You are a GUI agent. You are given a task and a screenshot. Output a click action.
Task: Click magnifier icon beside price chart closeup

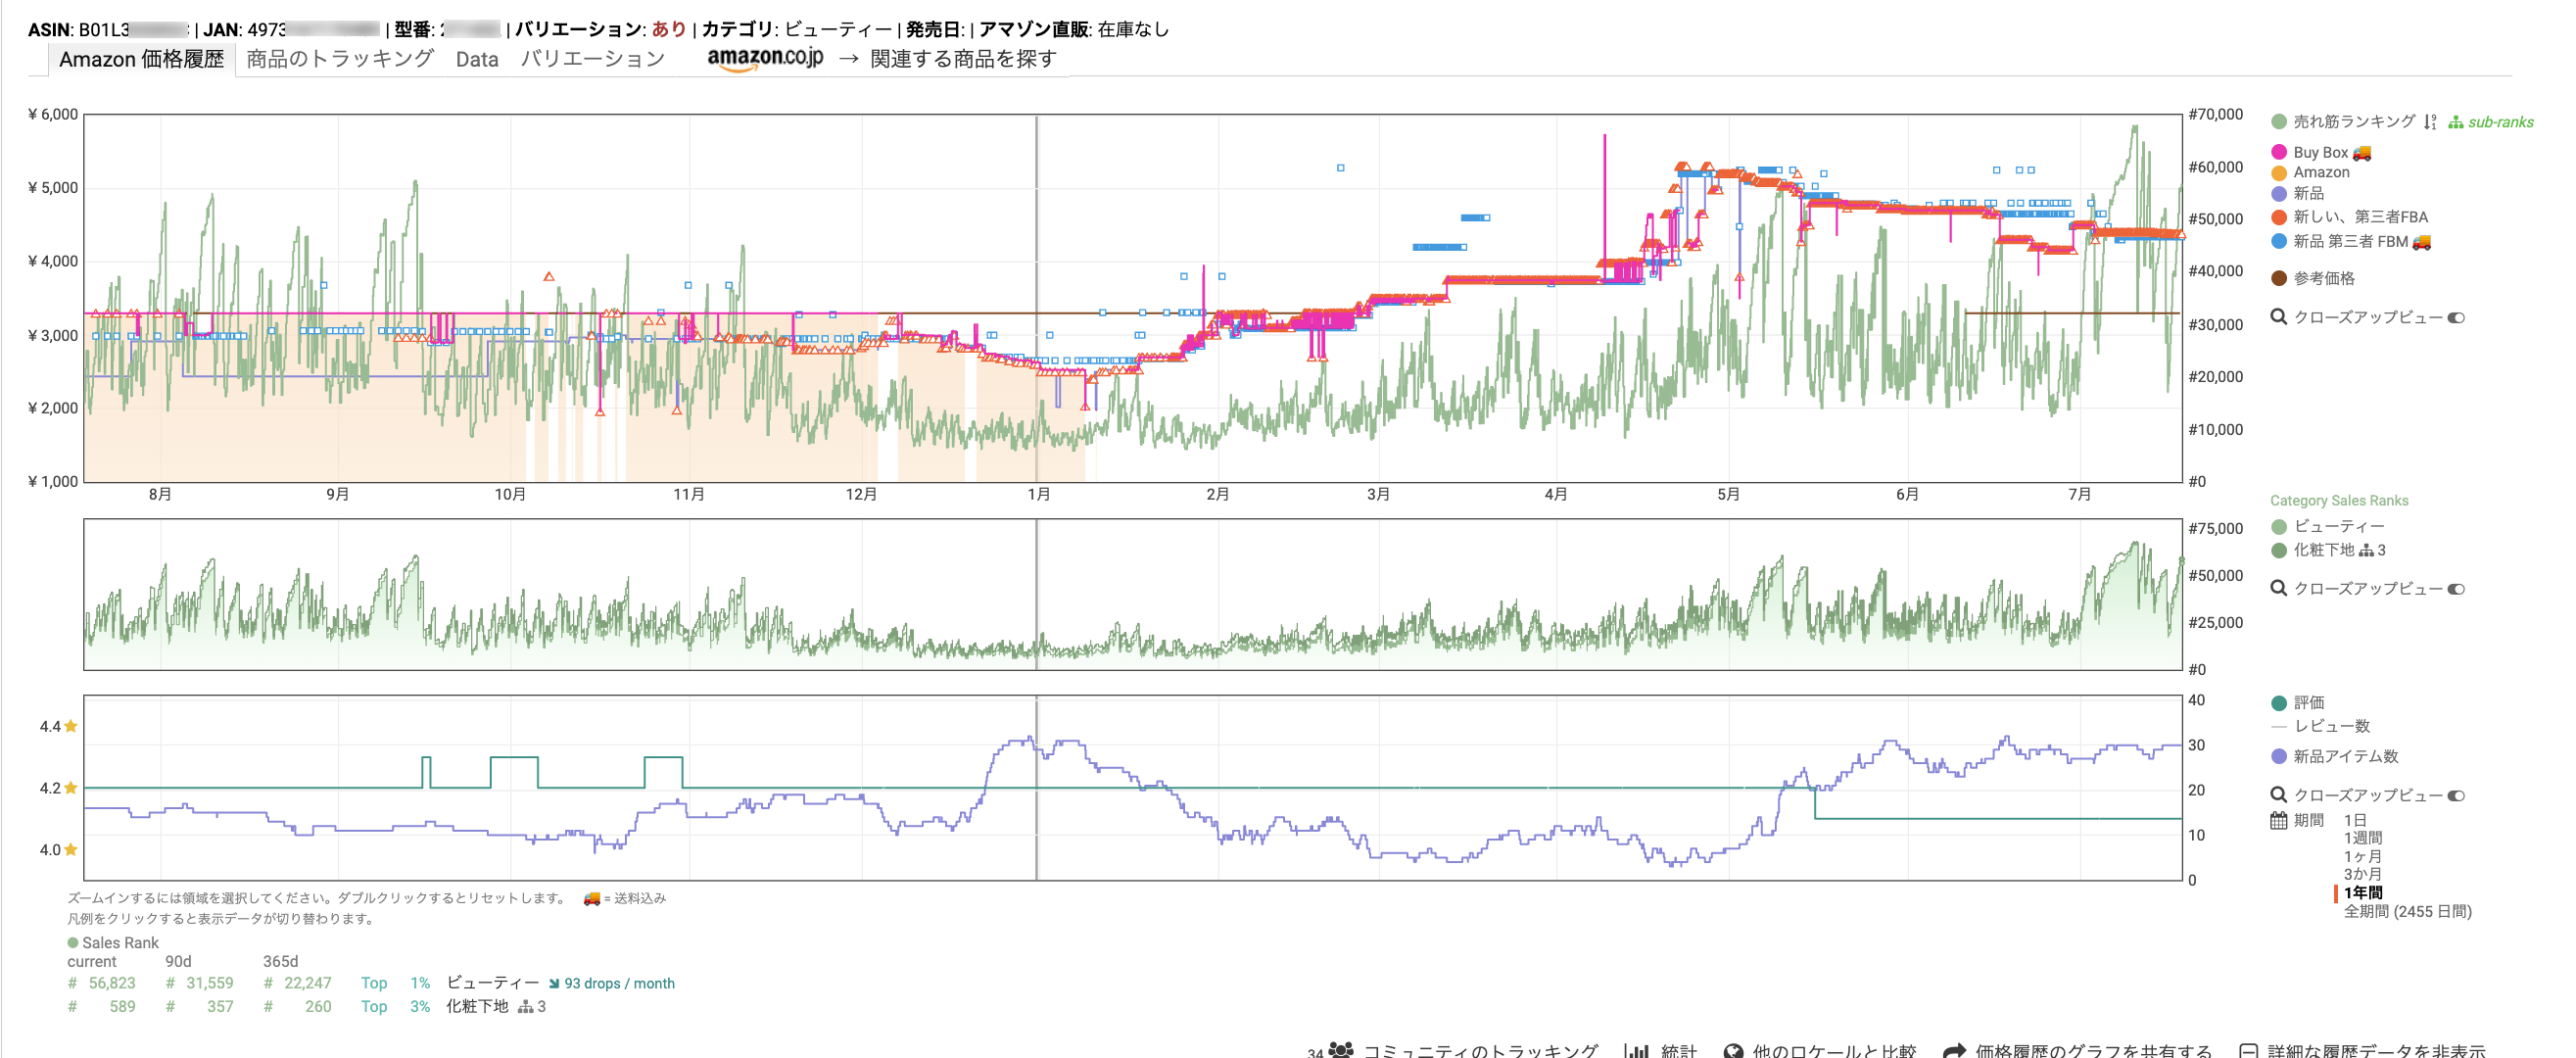click(2278, 317)
